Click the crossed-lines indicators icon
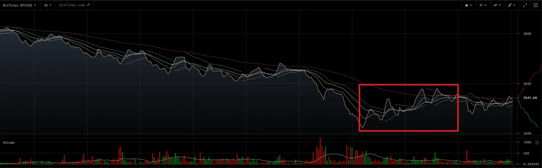The height and width of the screenshot is (168, 542). [x=481, y=5]
